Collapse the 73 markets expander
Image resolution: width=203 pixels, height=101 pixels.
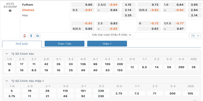[x=194, y=36]
